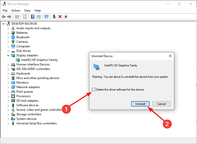Click the Batteries category icon
The height and width of the screenshot is (144, 197).
click(x=13, y=33)
